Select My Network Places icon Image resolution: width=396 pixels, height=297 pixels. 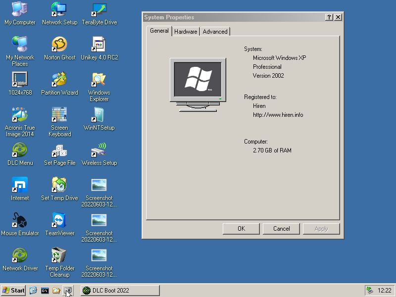tap(20, 51)
